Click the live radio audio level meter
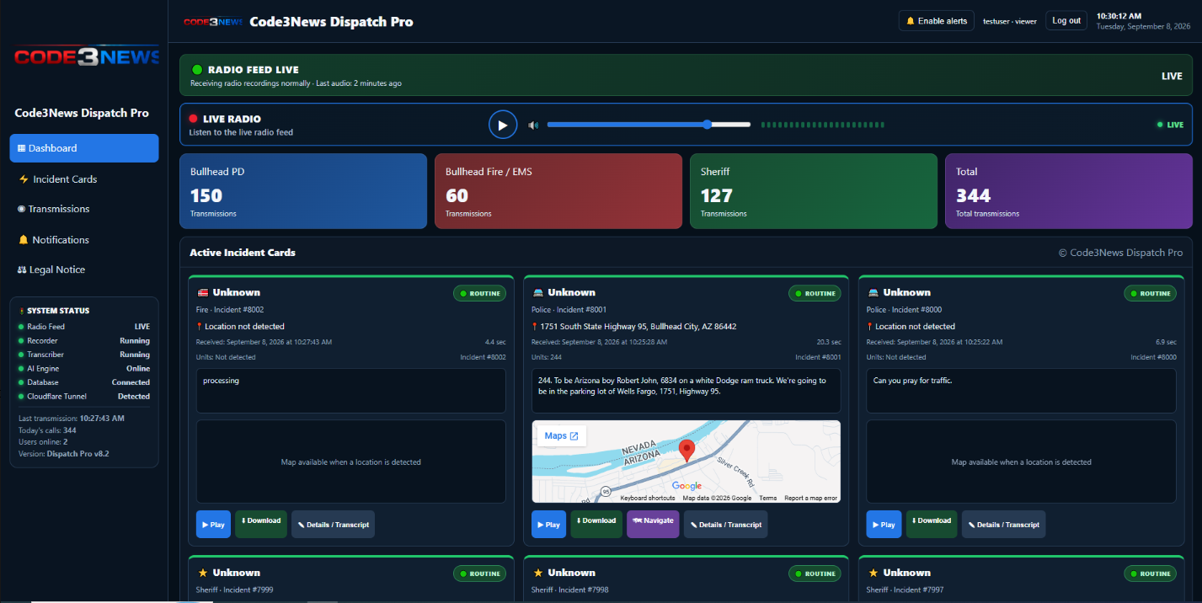The height and width of the screenshot is (603, 1202). pos(823,125)
